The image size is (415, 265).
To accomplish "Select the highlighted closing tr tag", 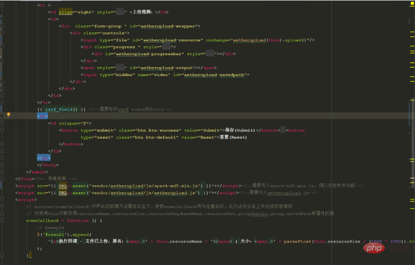I will pyautogui.click(x=43, y=158).
